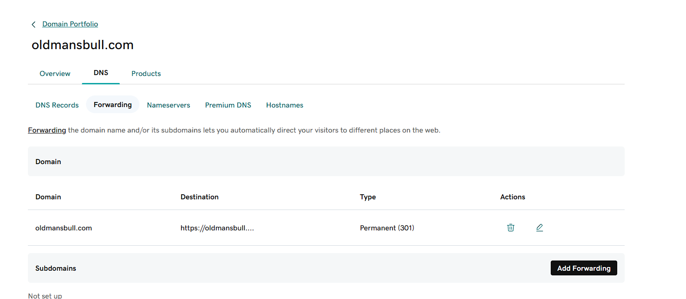Click the Permanent (301) type value
The height and width of the screenshot is (299, 686).
[x=387, y=228]
